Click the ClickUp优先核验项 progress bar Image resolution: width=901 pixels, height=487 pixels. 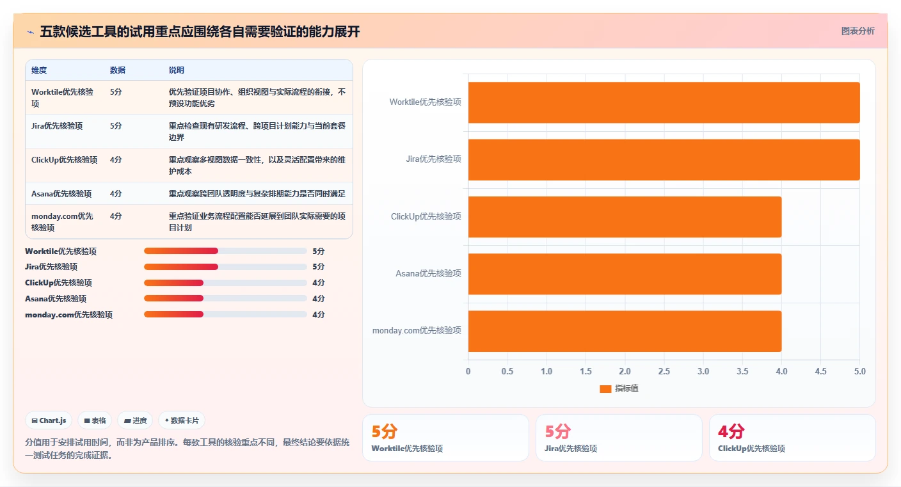click(x=225, y=283)
